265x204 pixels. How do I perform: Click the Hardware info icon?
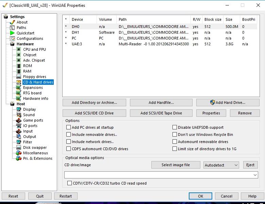[18, 98]
